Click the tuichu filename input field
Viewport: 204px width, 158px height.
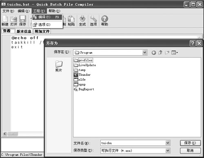133,143
